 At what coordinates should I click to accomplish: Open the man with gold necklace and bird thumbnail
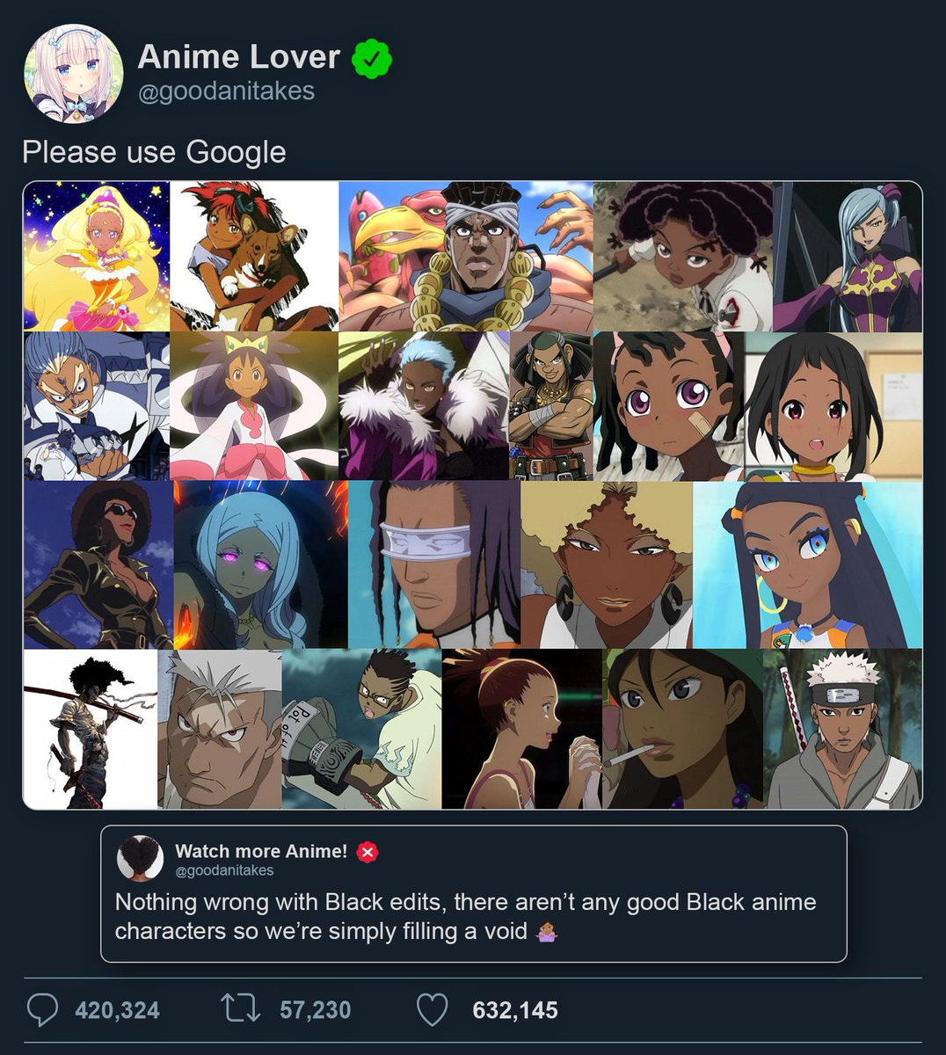coord(466,256)
